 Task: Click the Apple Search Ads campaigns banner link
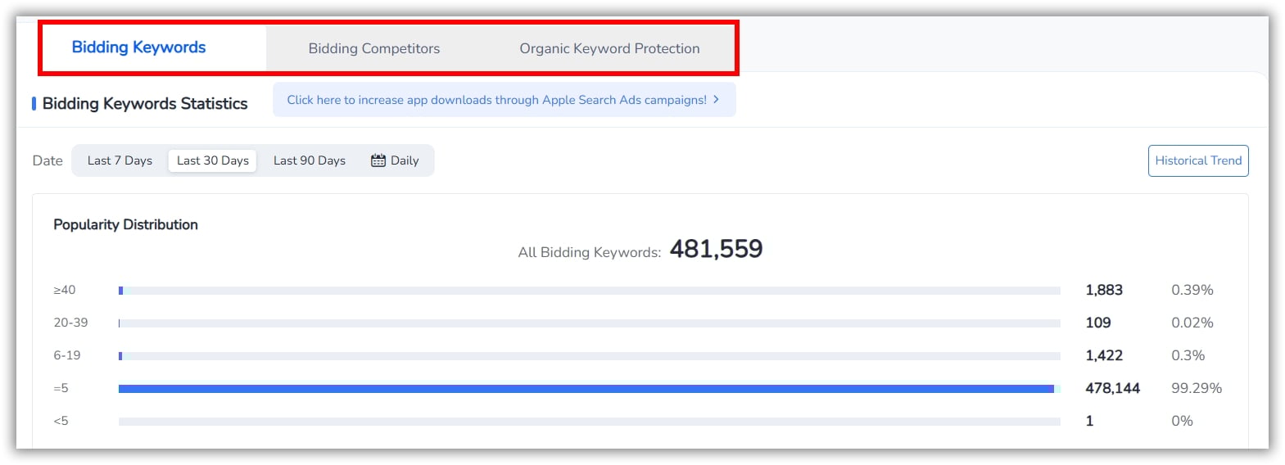(x=496, y=100)
